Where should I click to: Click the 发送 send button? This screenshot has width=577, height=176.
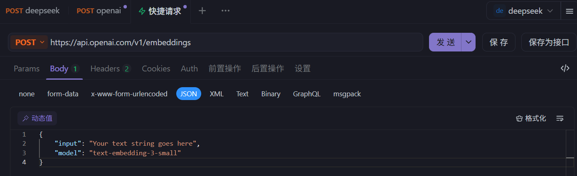[x=446, y=42]
